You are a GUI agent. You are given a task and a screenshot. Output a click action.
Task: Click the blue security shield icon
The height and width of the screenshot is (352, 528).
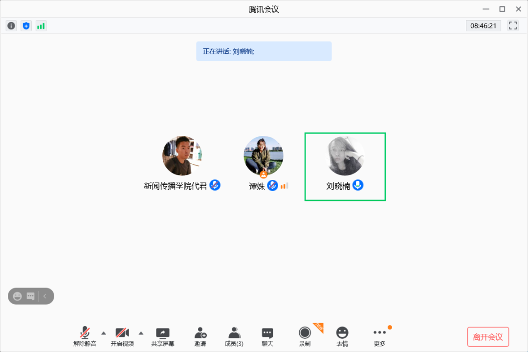[26, 26]
